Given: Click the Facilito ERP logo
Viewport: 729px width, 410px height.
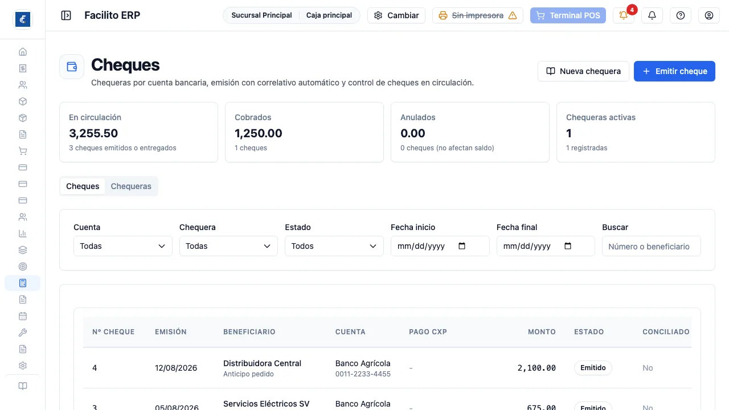Looking at the screenshot, I should click(x=23, y=19).
